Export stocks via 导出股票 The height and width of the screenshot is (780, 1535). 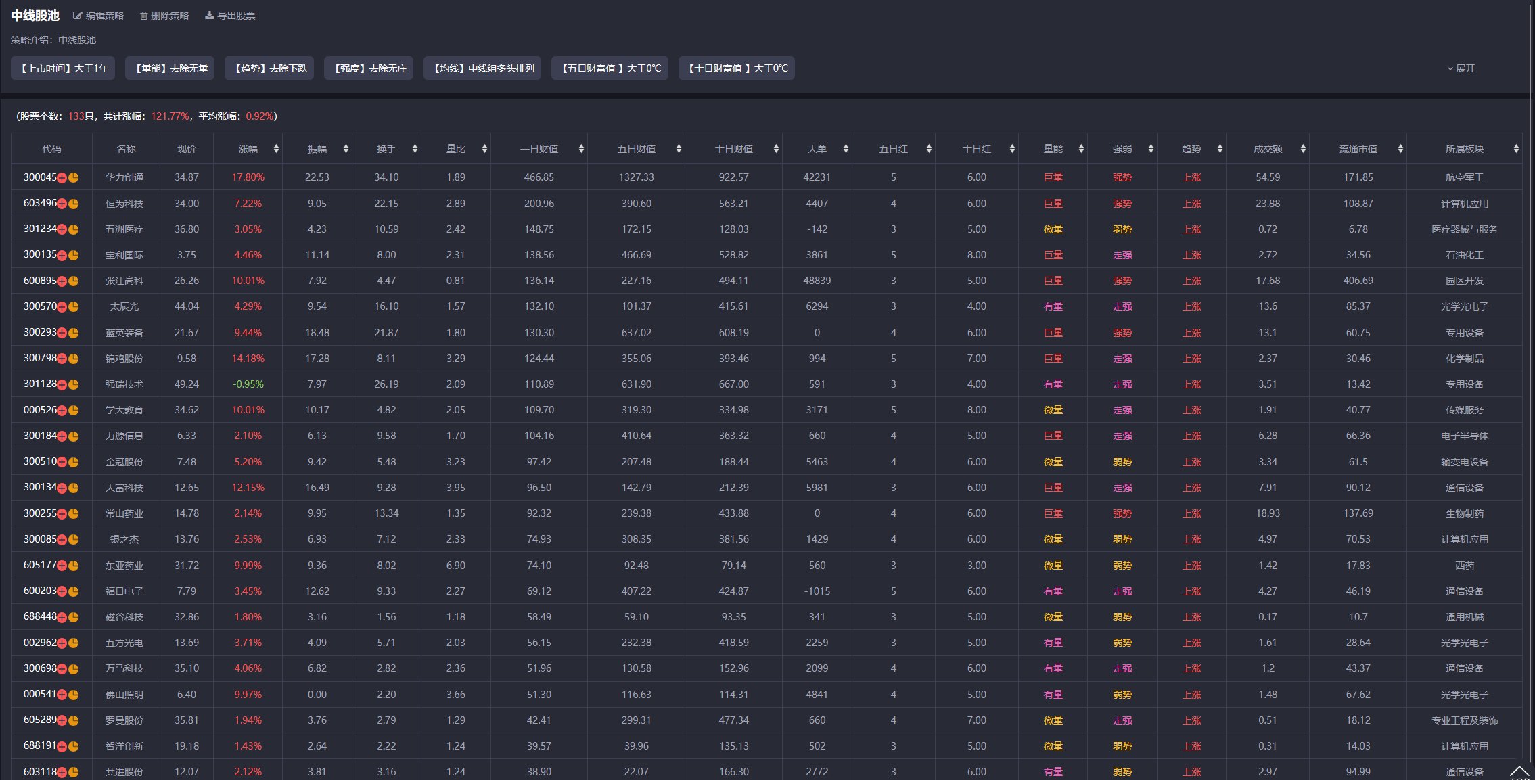coord(230,16)
